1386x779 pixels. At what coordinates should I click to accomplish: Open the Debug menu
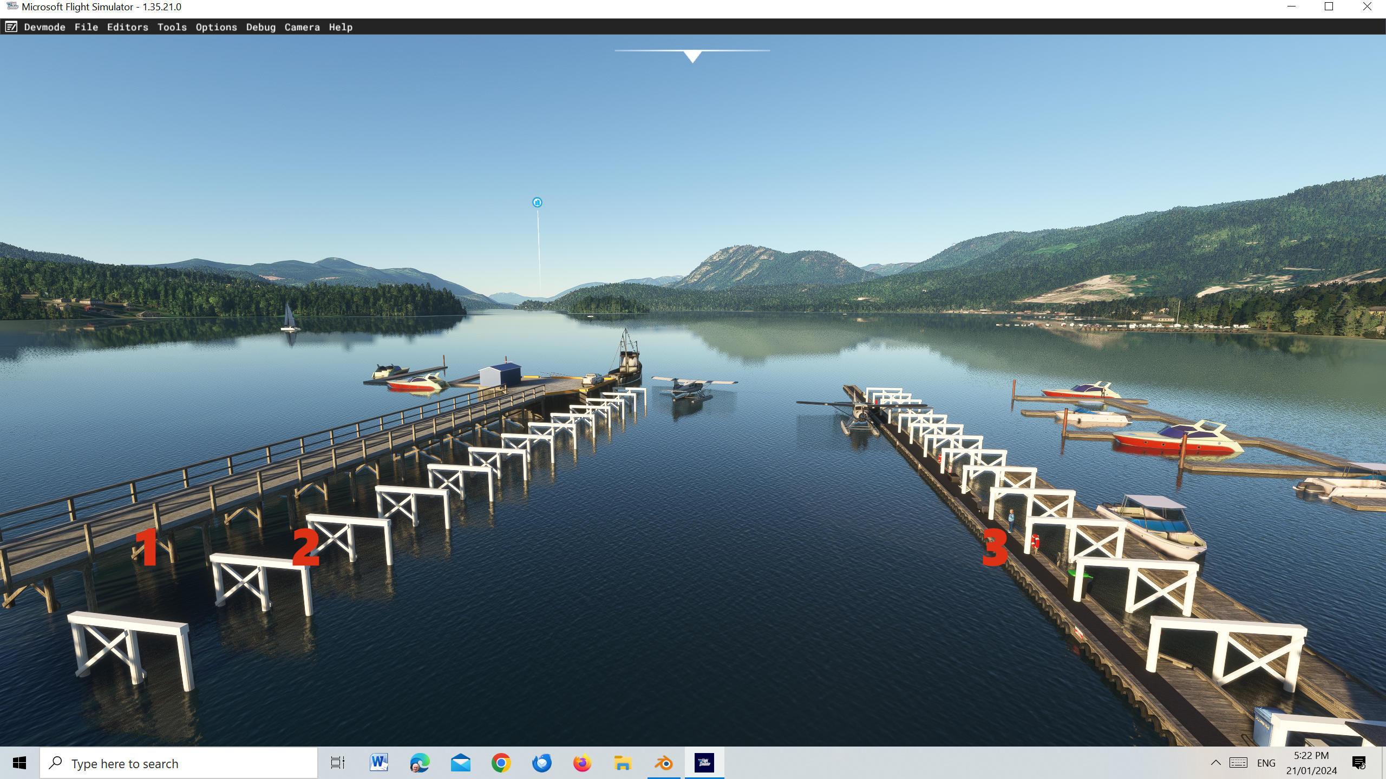click(x=261, y=27)
